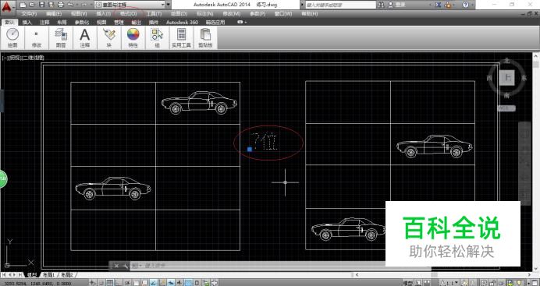Open the 格式(O) menu
Screen dimensions: 540x286
click(128, 13)
